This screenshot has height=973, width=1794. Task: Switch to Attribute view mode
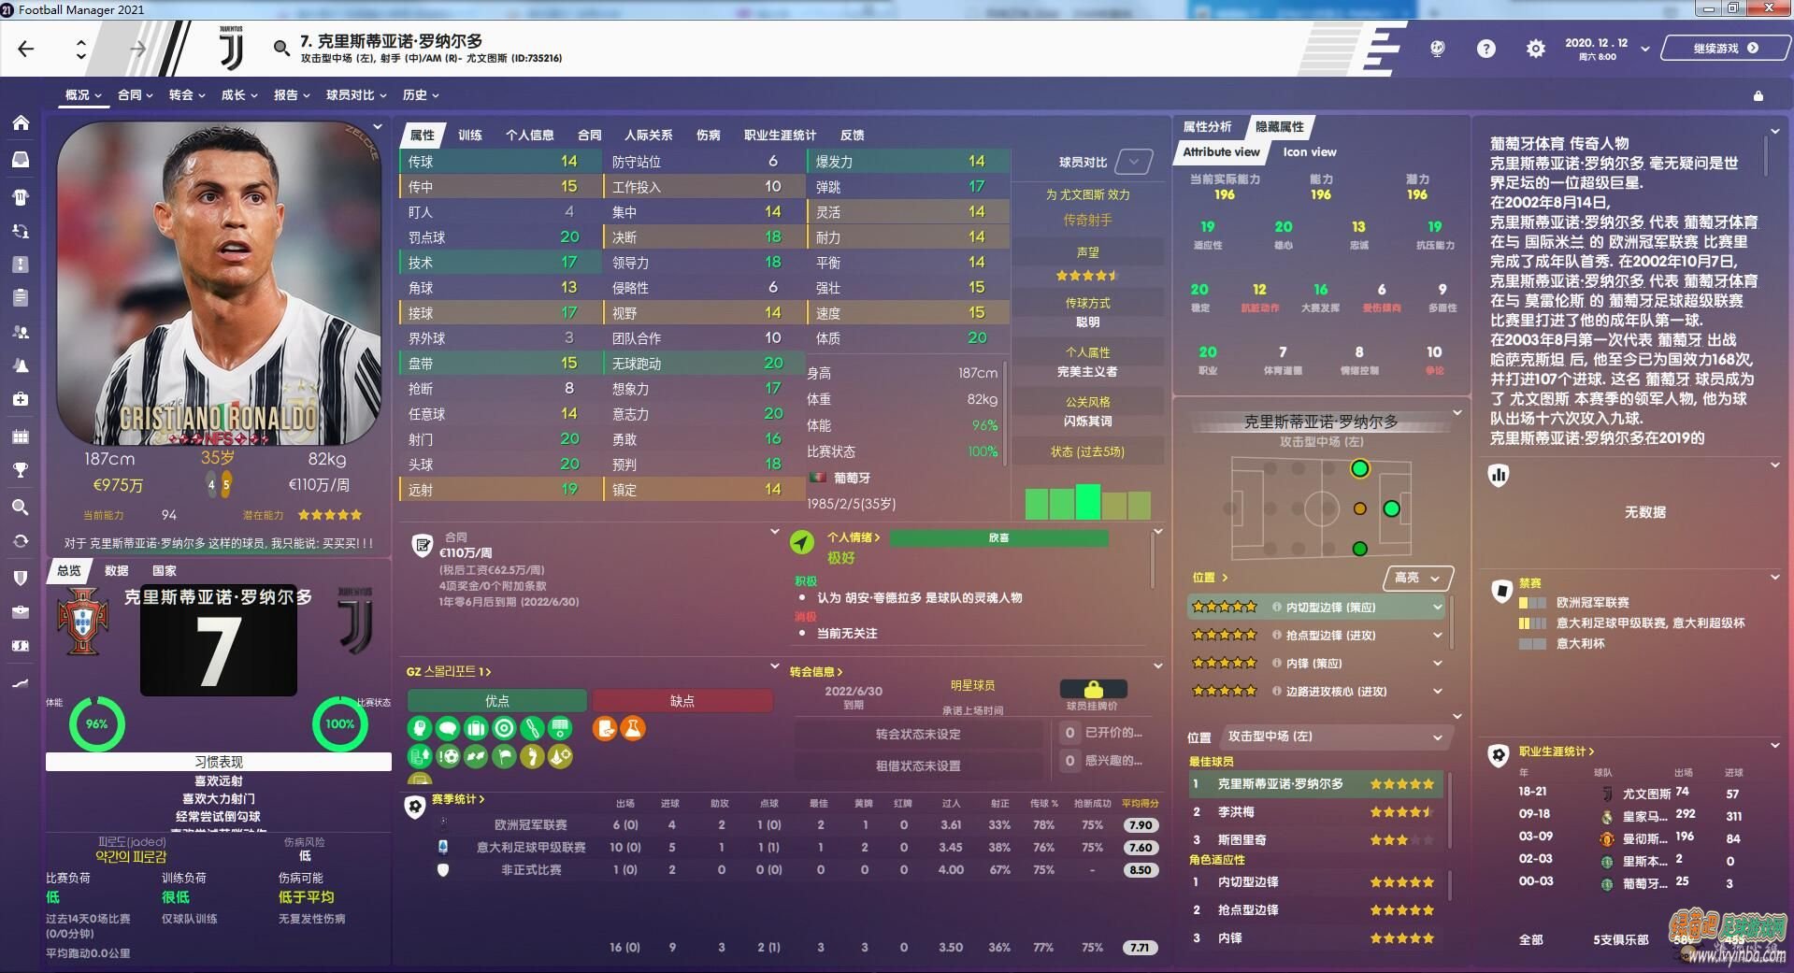click(x=1221, y=151)
